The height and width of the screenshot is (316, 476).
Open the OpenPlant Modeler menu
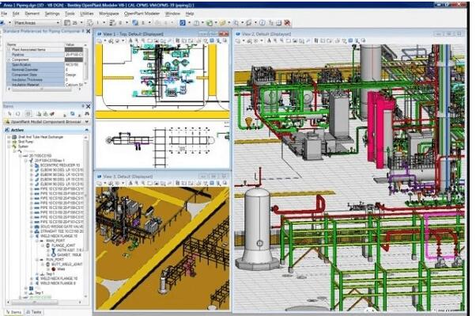(x=142, y=13)
